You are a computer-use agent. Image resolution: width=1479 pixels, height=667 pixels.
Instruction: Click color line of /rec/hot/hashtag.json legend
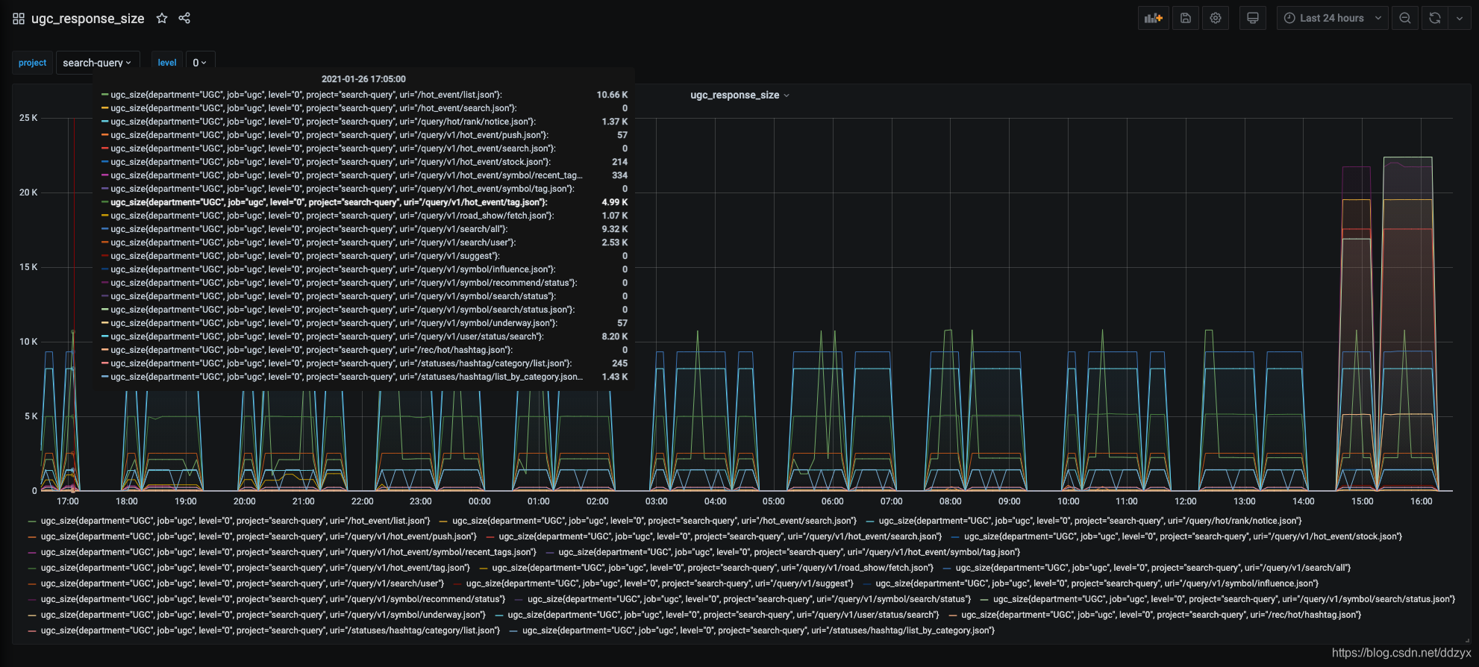pyautogui.click(x=953, y=615)
